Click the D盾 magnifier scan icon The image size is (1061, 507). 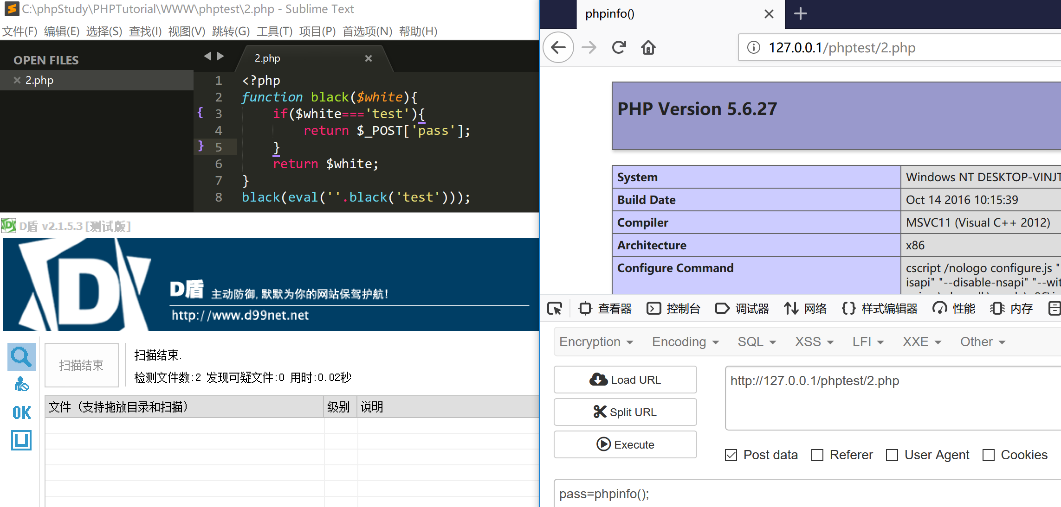click(21, 357)
